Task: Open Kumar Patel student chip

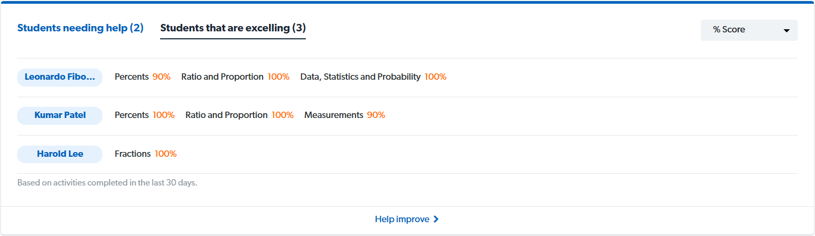Action: click(x=60, y=115)
